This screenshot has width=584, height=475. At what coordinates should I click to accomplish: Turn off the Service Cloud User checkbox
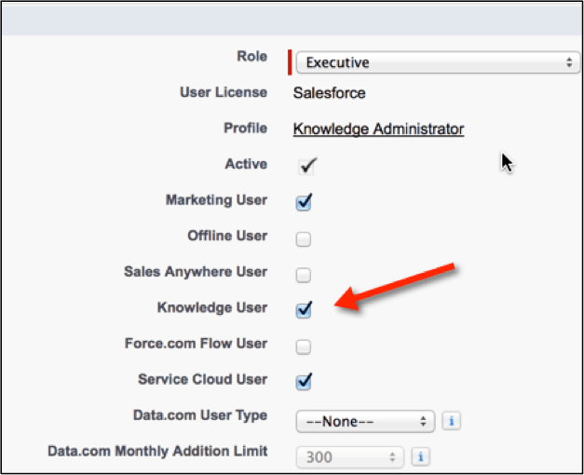click(304, 382)
